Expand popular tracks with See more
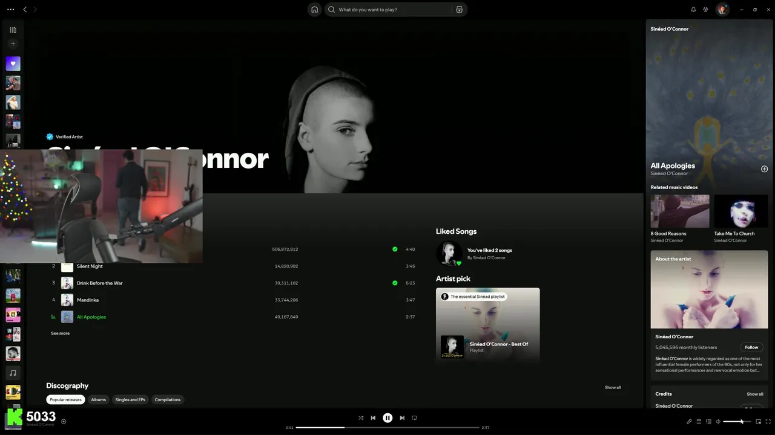 [60, 333]
